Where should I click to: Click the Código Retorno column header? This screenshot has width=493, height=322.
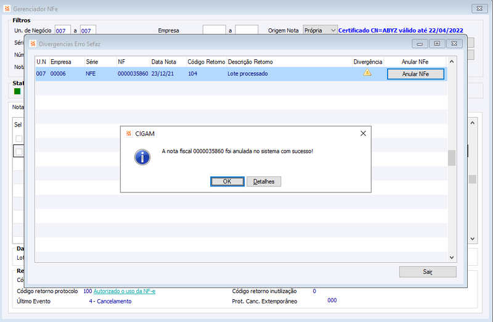pyautogui.click(x=206, y=62)
